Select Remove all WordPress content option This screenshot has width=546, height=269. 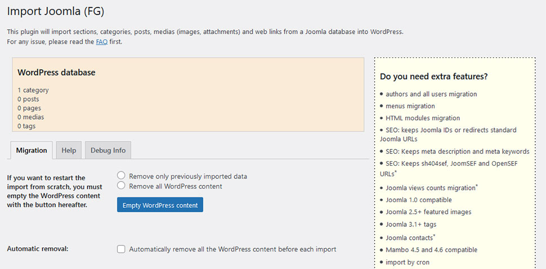click(121, 186)
